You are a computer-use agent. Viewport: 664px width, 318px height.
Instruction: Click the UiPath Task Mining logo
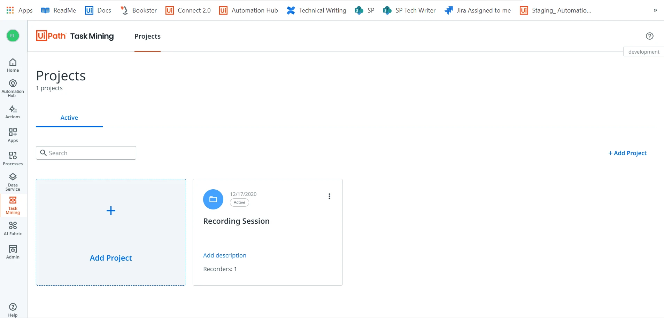(x=75, y=36)
